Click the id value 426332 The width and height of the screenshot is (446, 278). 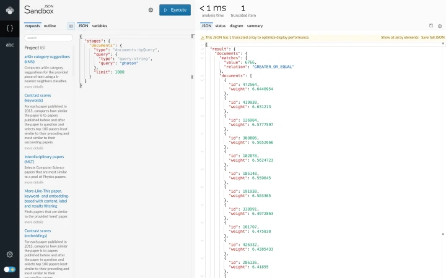250,245
